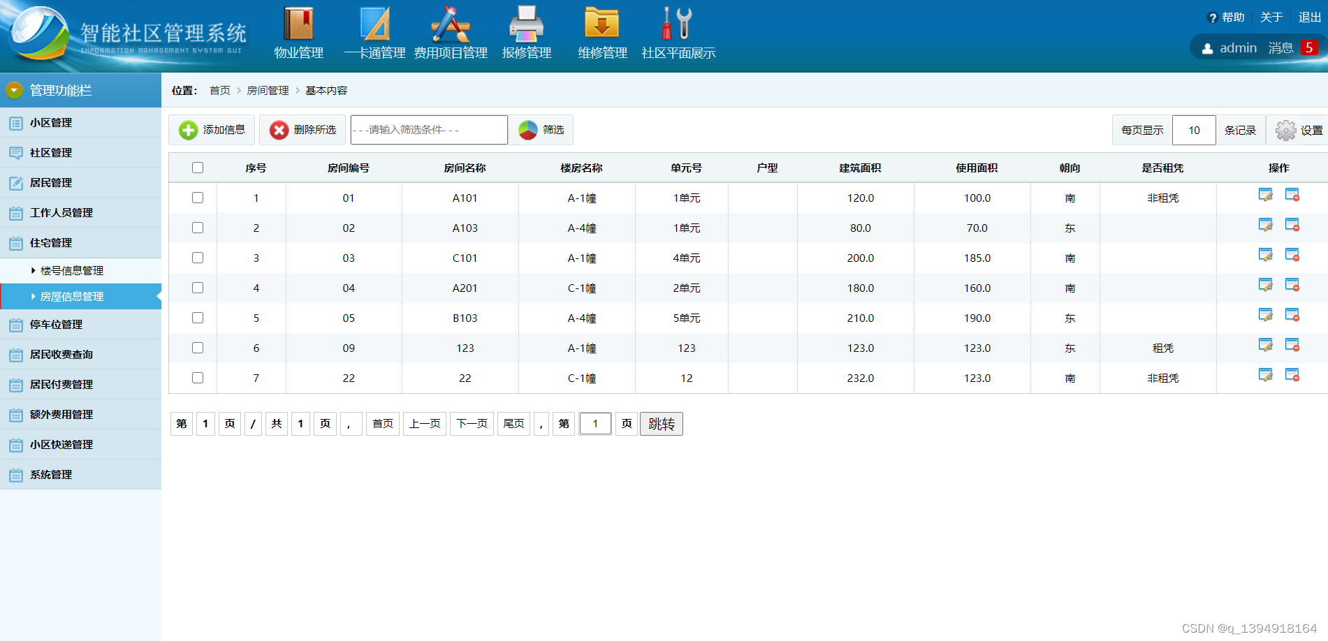Open 费用项目管理 module icon

point(451,24)
